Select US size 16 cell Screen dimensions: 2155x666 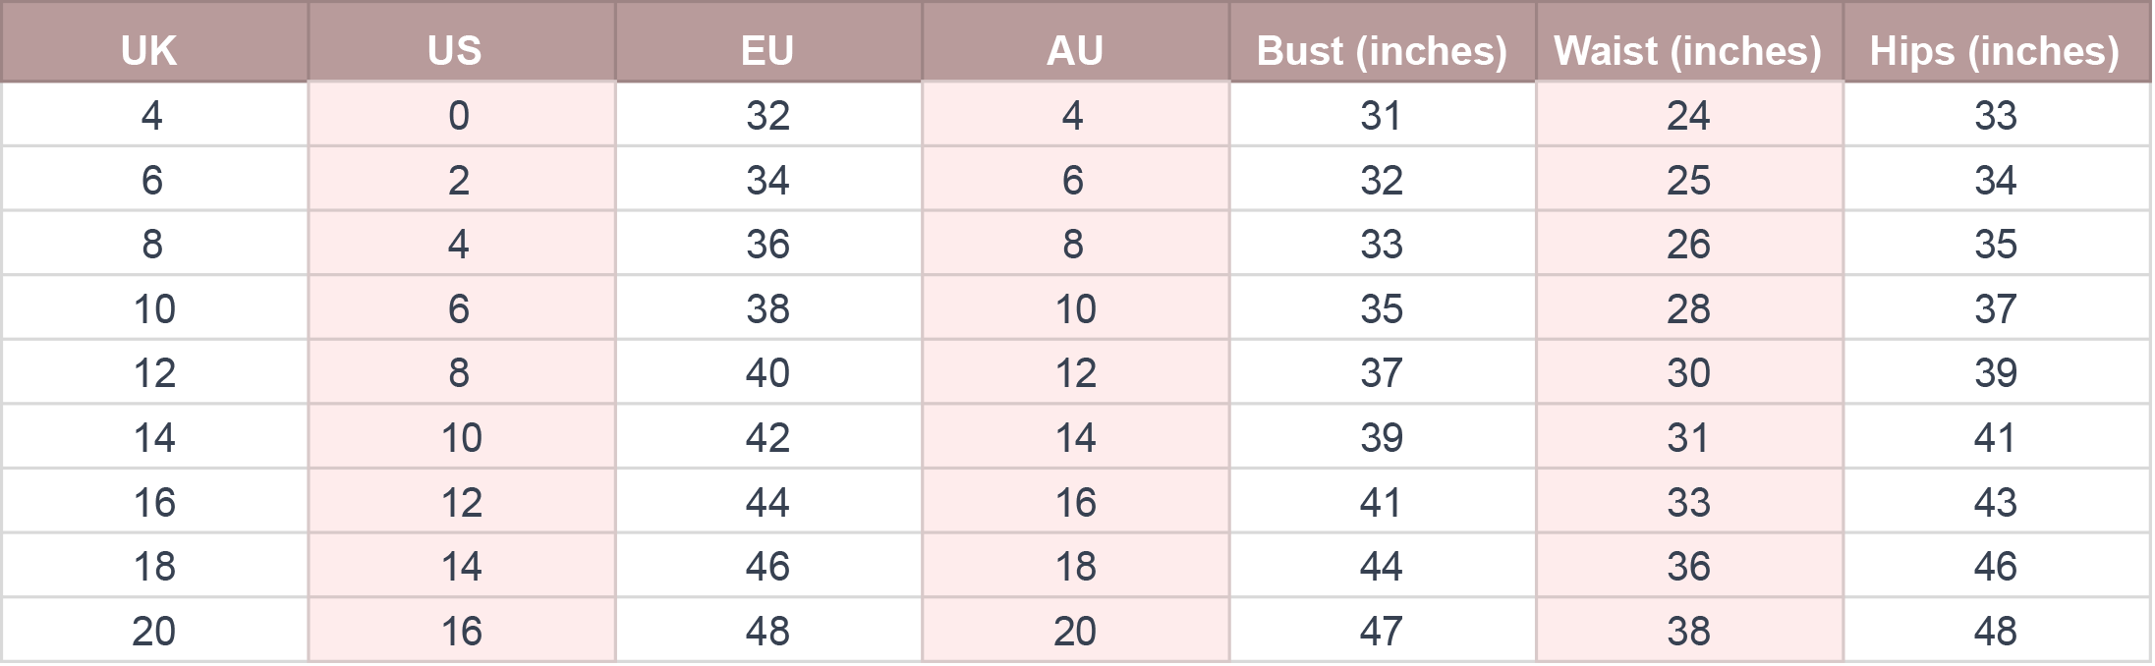462,631
